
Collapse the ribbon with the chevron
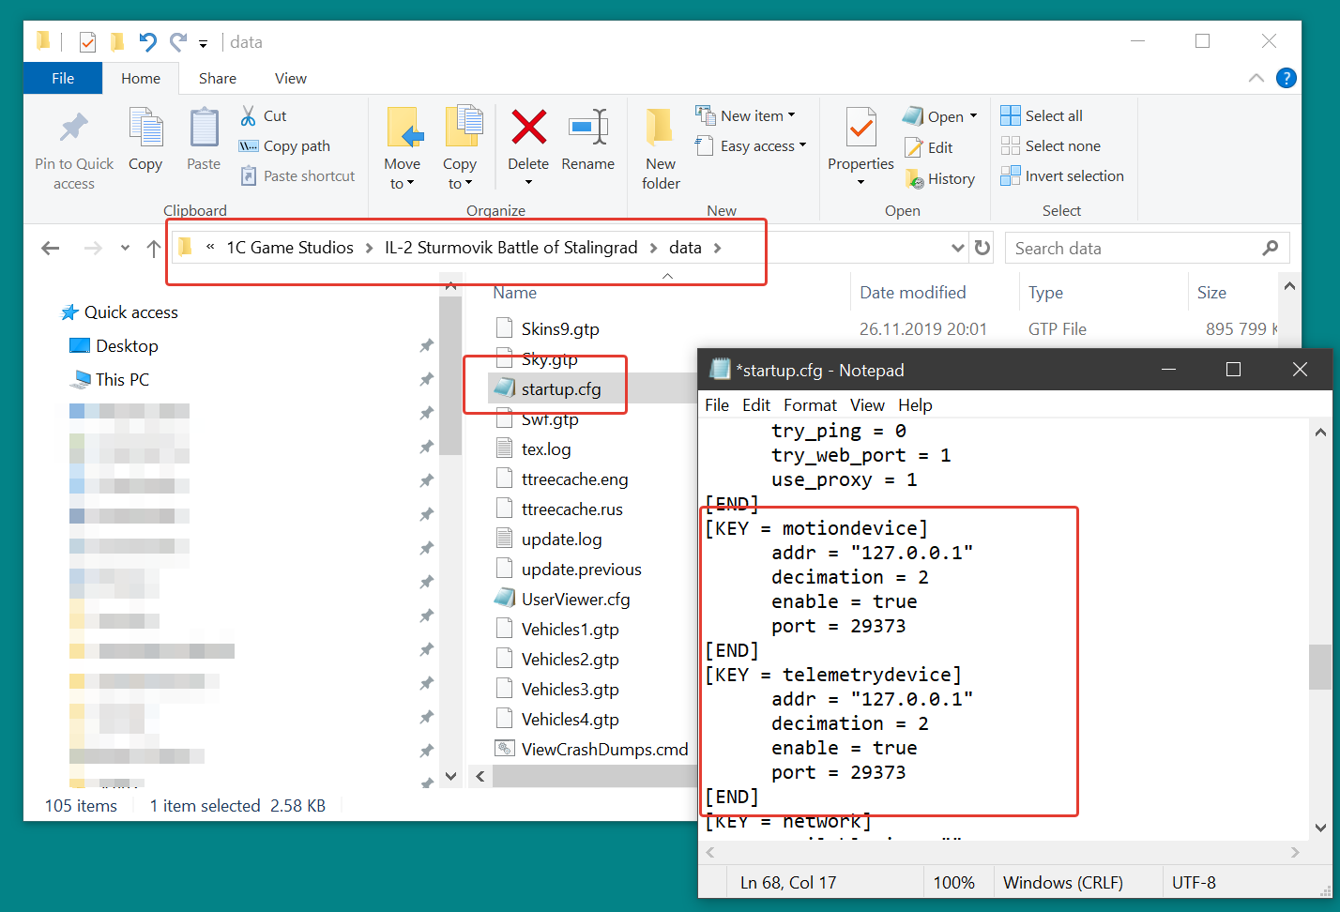point(1256,78)
